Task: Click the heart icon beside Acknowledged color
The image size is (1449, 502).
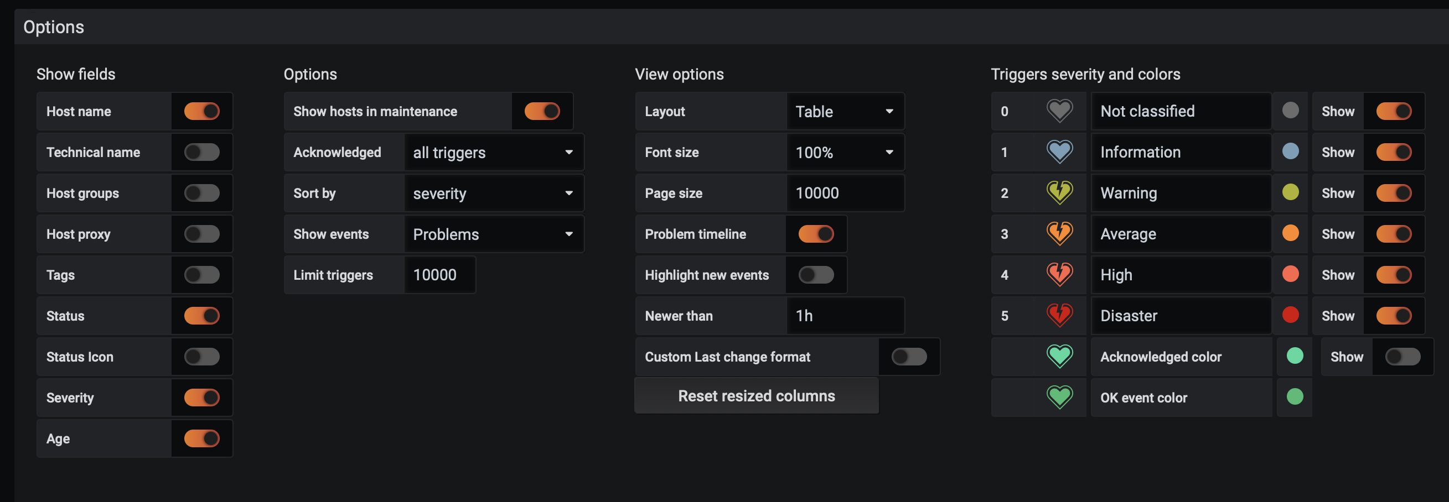Action: pyautogui.click(x=1059, y=357)
